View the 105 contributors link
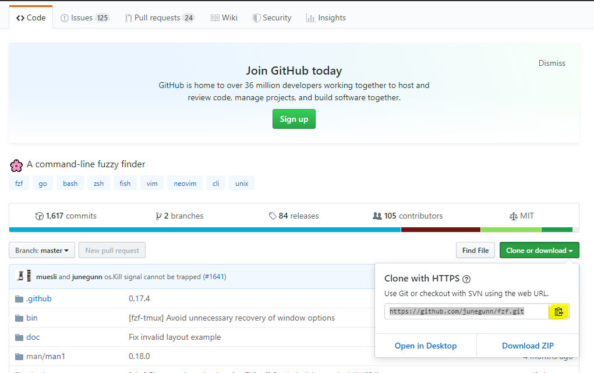The height and width of the screenshot is (373, 594). (408, 216)
